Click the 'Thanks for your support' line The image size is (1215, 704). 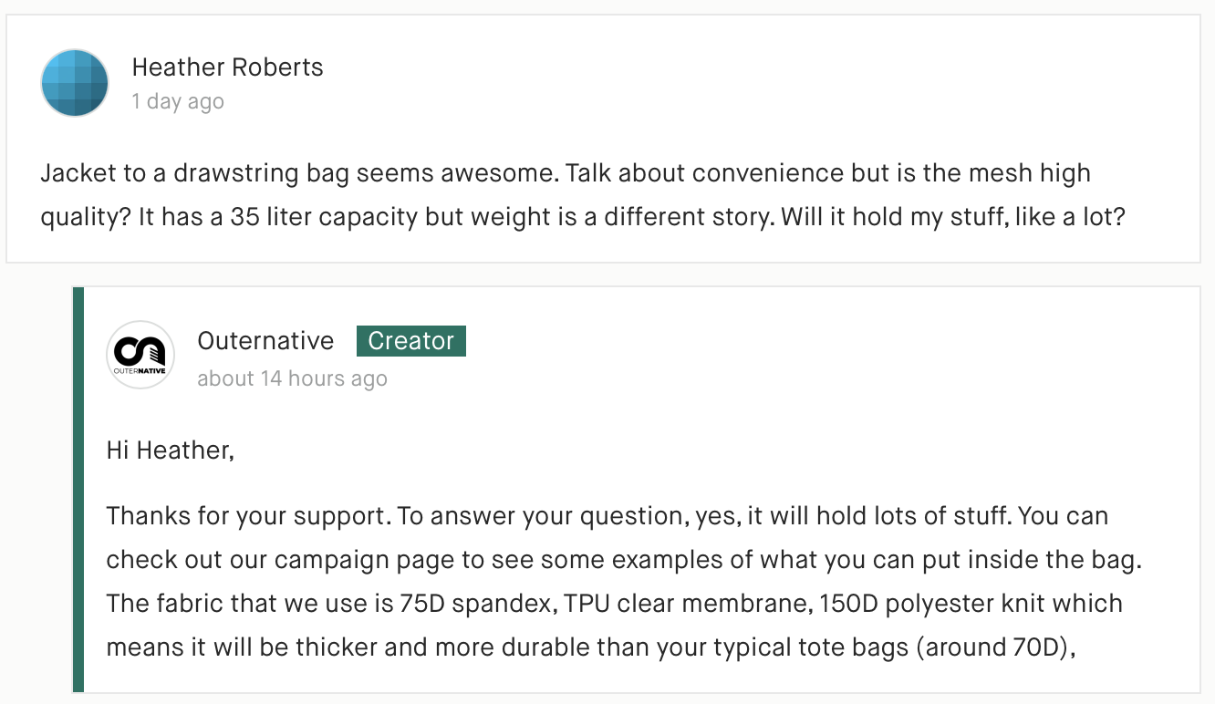coord(607,516)
